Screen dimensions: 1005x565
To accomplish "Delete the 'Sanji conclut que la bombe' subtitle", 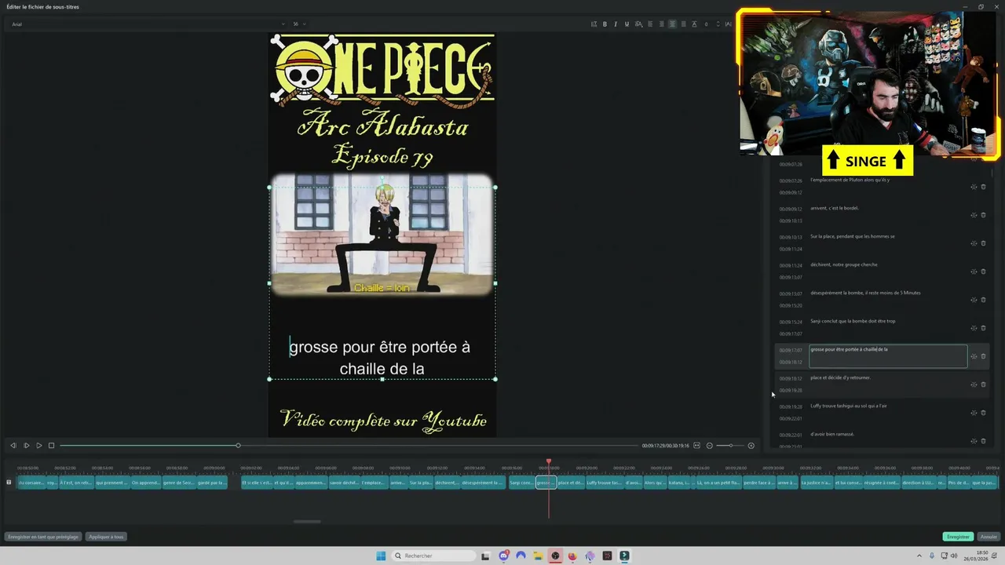I will [x=983, y=328].
